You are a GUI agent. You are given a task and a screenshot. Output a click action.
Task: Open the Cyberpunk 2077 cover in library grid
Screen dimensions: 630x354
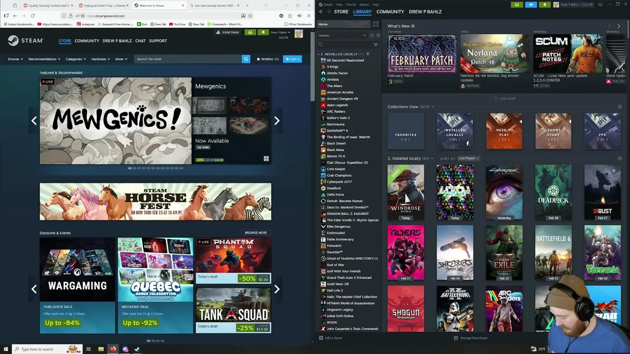[x=504, y=192]
